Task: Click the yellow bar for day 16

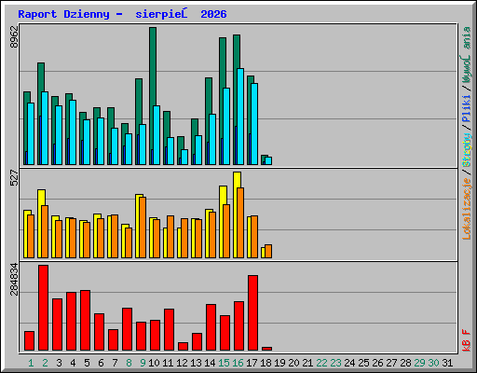Action: click(x=237, y=180)
